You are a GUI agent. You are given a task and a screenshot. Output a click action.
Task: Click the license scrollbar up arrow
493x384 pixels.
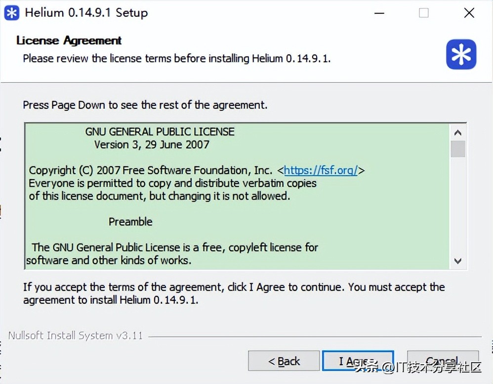pyautogui.click(x=458, y=133)
